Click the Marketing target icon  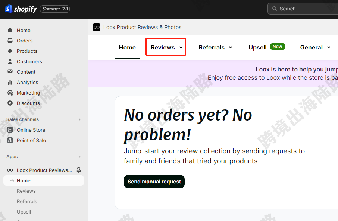(x=10, y=93)
